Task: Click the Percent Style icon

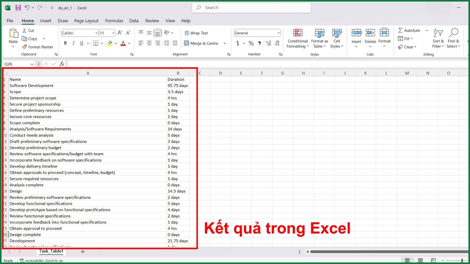Action: [x=251, y=43]
